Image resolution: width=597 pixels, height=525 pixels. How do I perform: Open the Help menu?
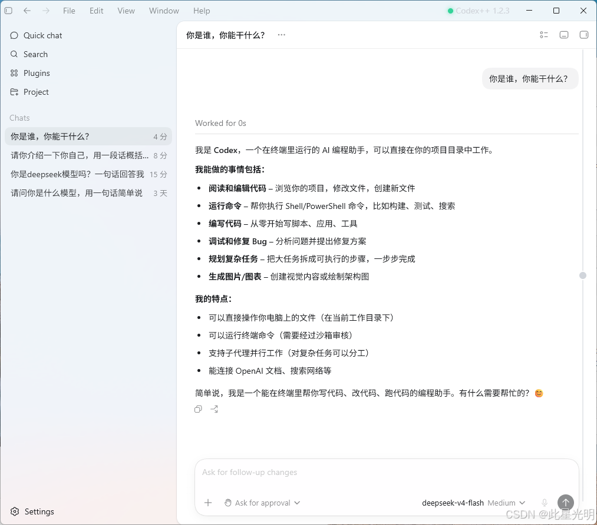pyautogui.click(x=202, y=11)
